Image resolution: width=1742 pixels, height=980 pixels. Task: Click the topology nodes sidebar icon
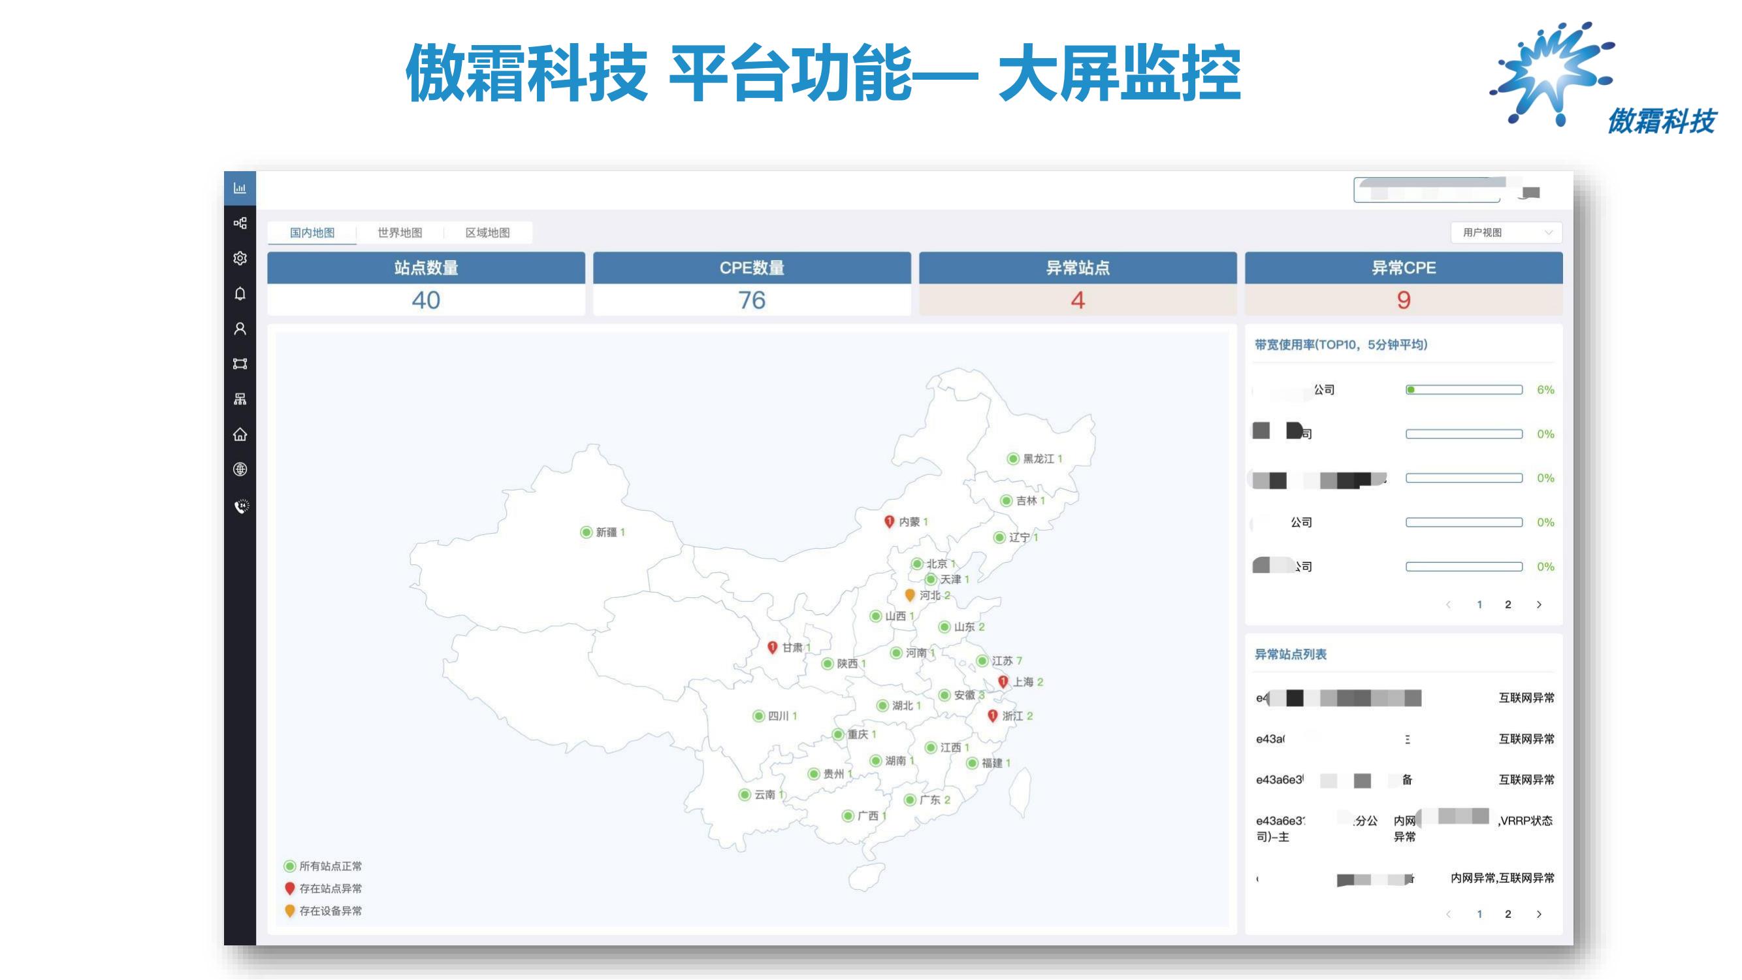point(240,223)
